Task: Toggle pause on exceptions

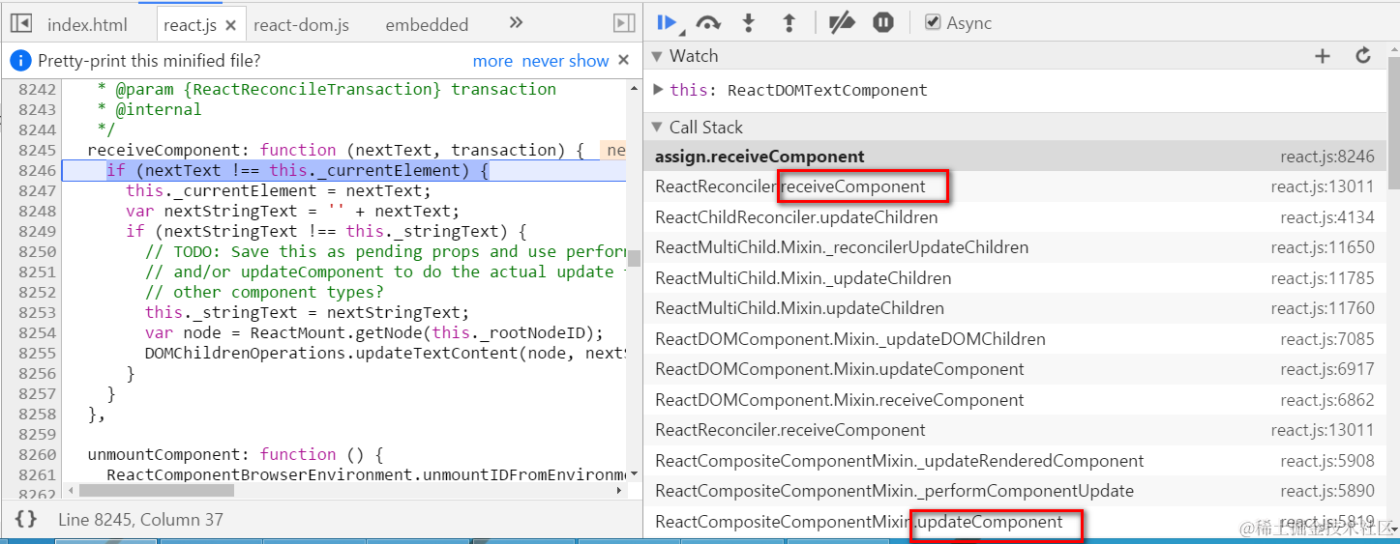Action: pyautogui.click(x=883, y=23)
